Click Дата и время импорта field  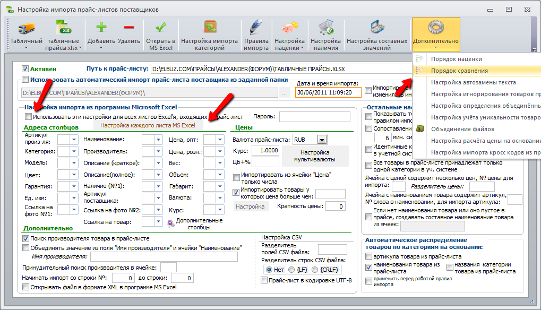[x=328, y=92]
